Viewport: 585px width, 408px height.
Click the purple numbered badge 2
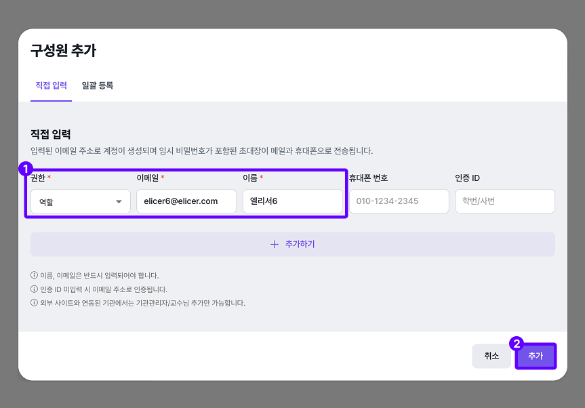[x=517, y=344]
